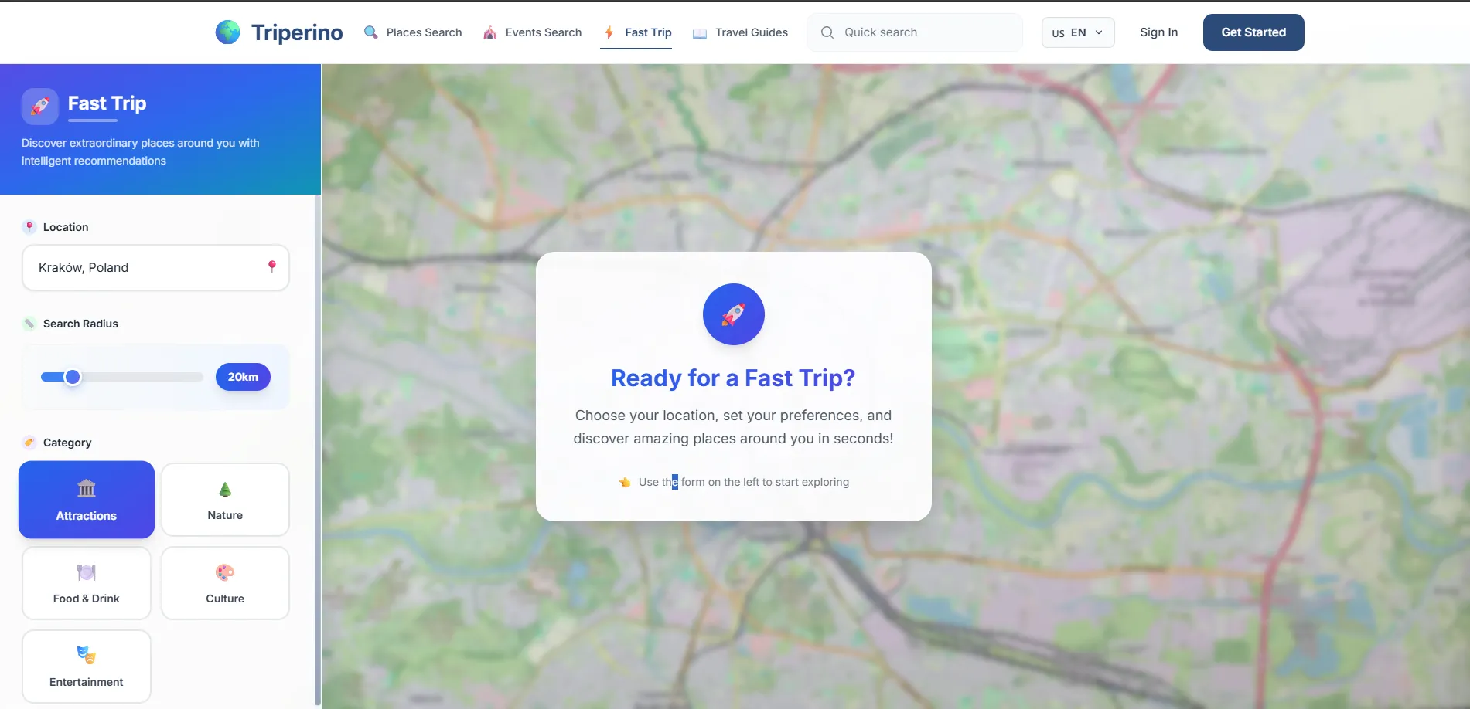
Task: Click the Triperino globe logo icon
Action: (x=227, y=32)
